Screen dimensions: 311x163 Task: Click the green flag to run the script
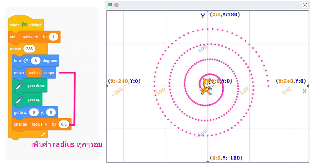[x=110, y=5]
